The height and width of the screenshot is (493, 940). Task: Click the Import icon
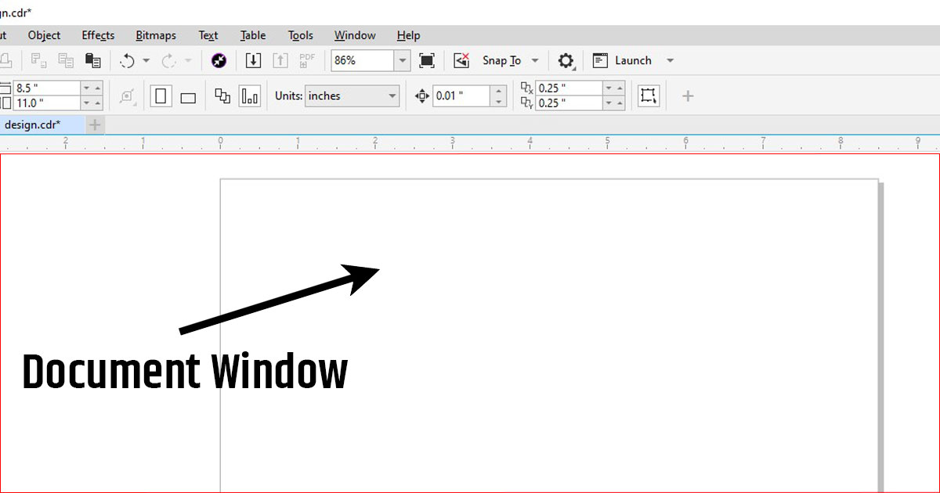coord(253,60)
